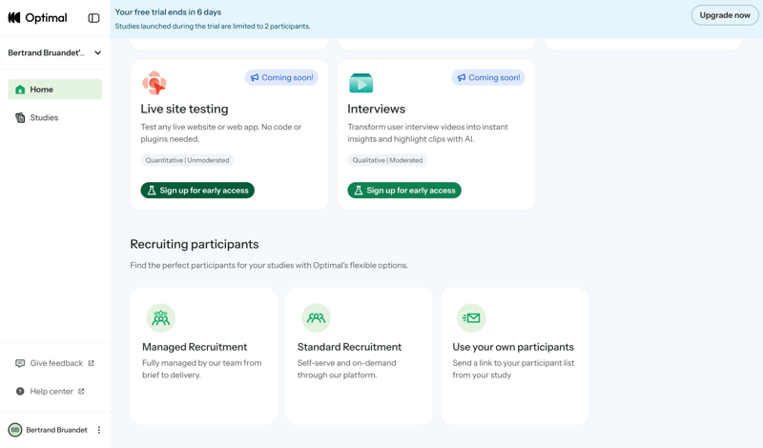Screen dimensions: 763x448
Task: Open the Studies menu item
Action: [x=44, y=118]
